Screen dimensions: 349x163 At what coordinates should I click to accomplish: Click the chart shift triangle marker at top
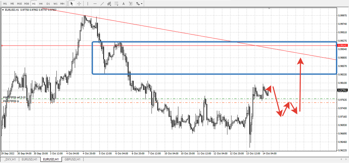tap(270, 9)
